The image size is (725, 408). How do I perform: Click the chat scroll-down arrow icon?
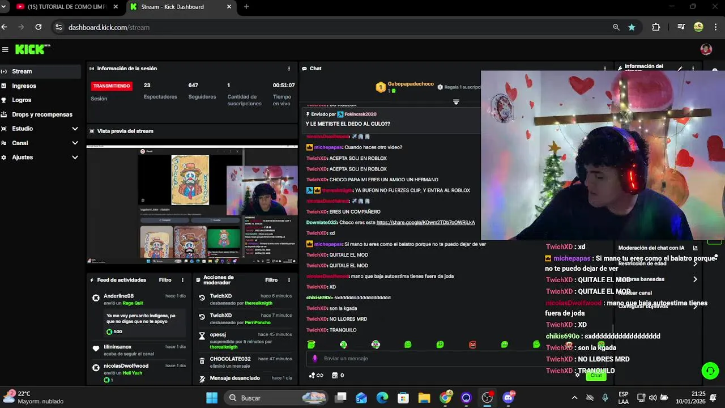click(456, 102)
